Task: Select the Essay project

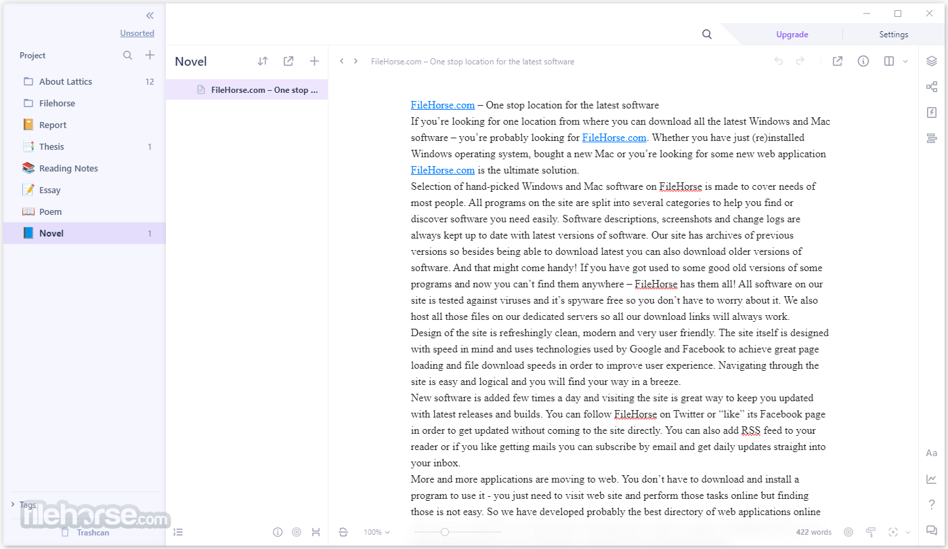Action: (x=85, y=190)
